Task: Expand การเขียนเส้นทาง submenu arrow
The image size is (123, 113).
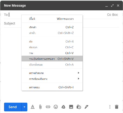Action: (x=79, y=79)
